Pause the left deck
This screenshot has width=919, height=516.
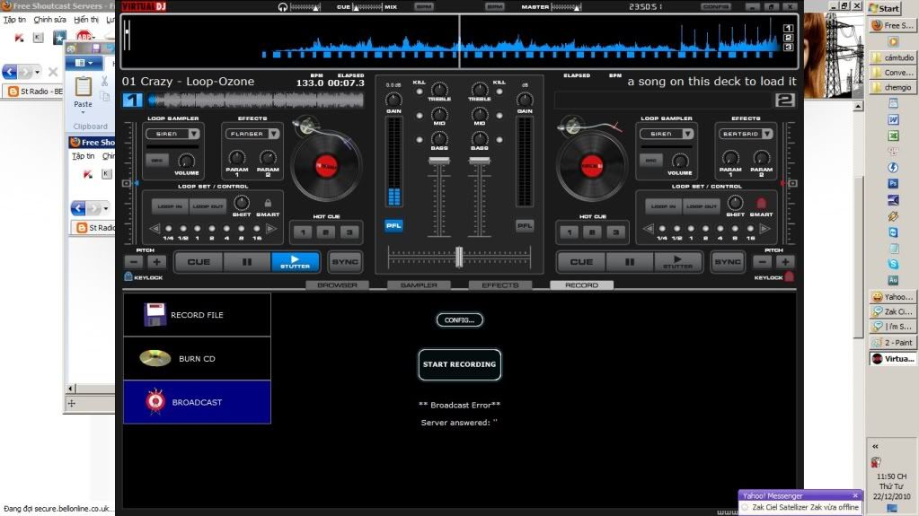pyautogui.click(x=246, y=262)
